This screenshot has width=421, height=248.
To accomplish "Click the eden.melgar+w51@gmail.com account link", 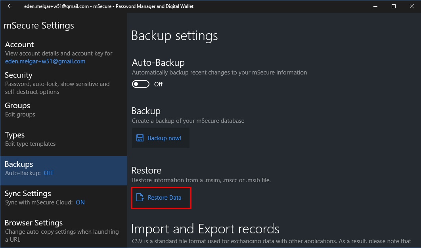I will [45, 61].
